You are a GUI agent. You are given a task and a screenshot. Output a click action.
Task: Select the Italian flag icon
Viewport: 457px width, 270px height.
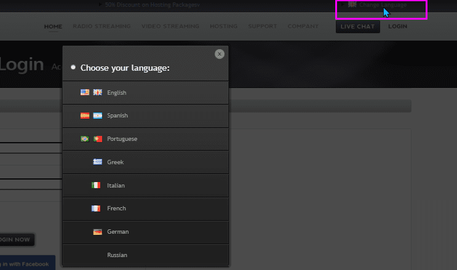click(x=96, y=185)
